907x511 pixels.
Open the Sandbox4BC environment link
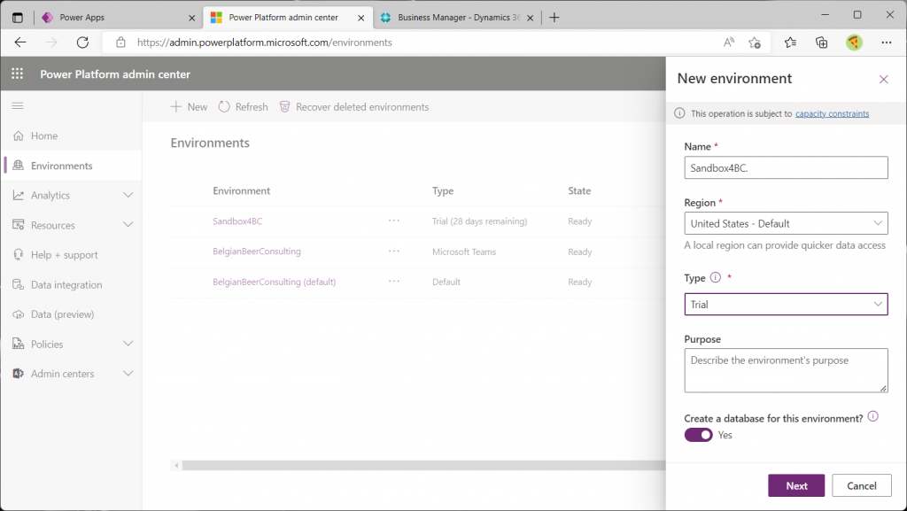(237, 221)
